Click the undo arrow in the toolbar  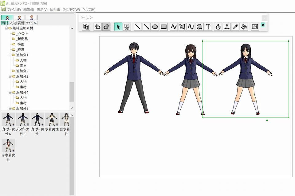point(97,27)
